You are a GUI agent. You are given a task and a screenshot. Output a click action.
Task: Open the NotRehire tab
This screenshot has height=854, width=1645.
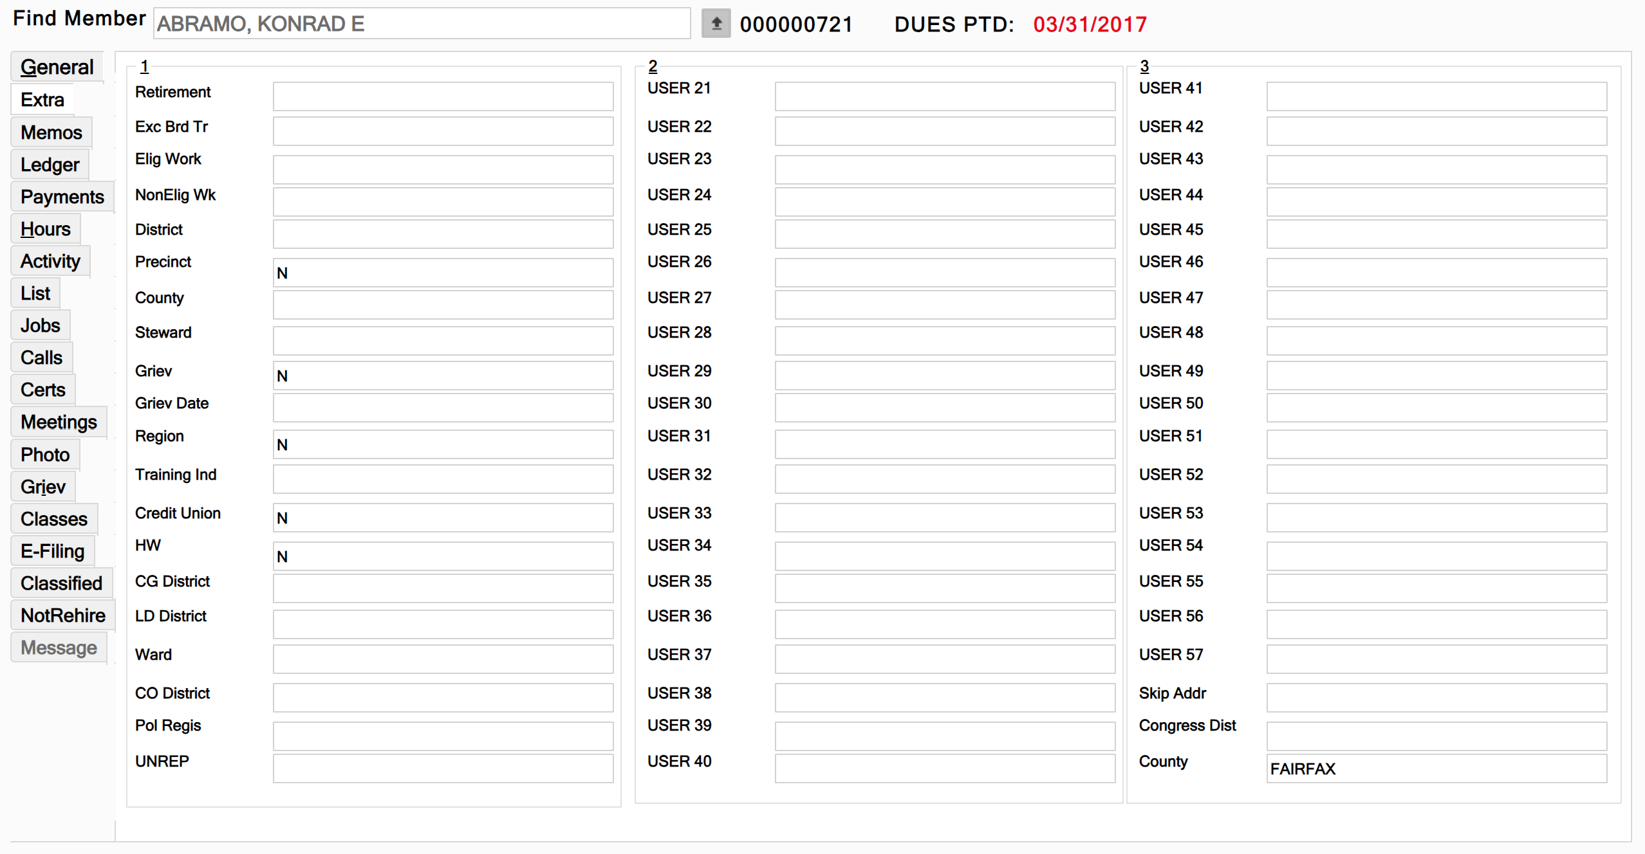62,615
